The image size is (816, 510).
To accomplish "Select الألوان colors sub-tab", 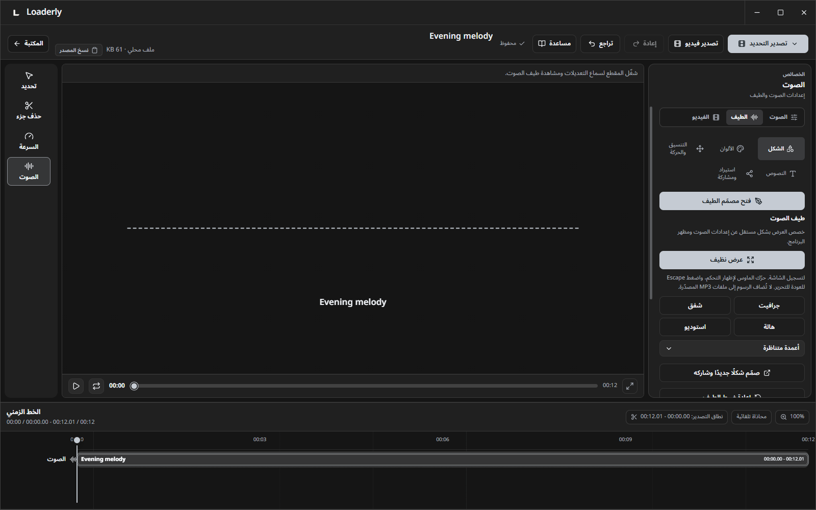I will (732, 148).
